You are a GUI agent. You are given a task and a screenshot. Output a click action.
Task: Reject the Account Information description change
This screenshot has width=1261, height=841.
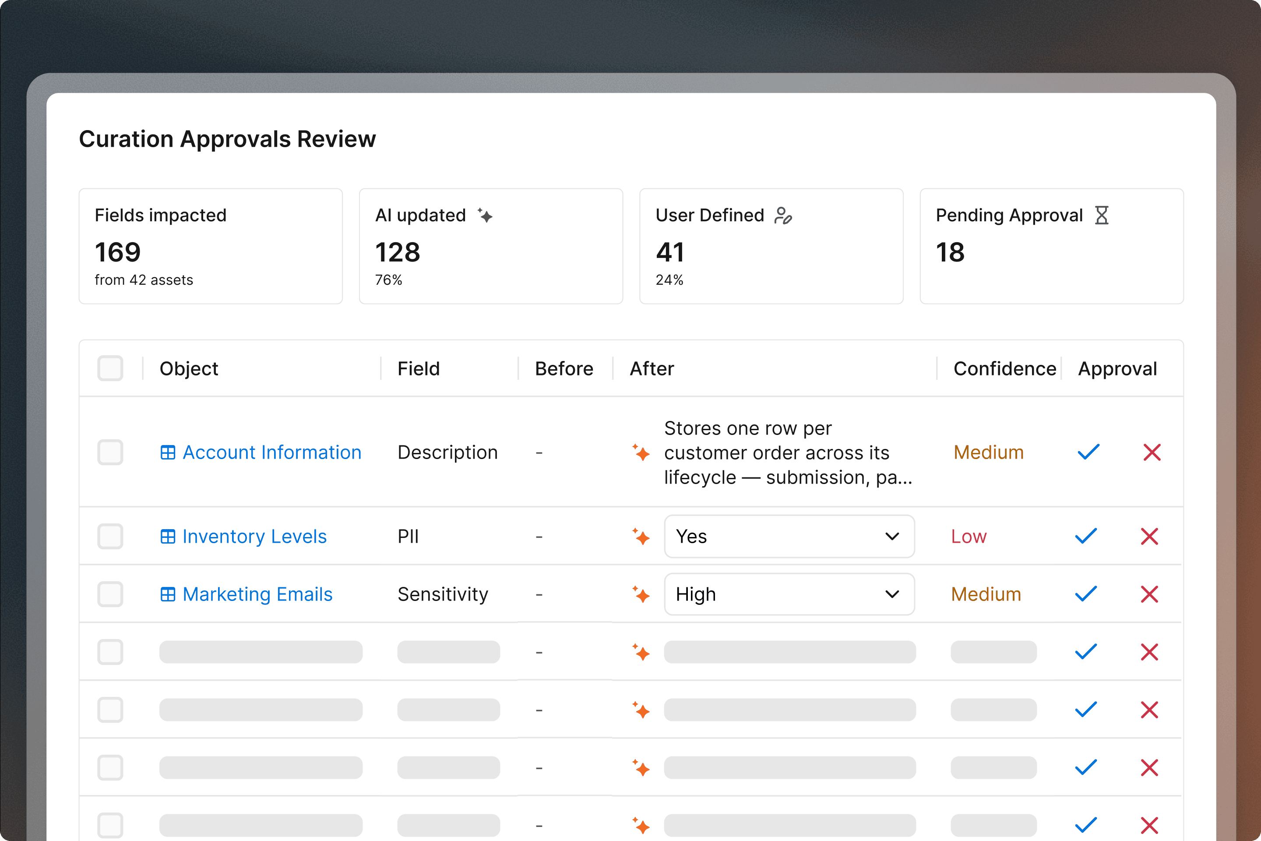(1152, 452)
